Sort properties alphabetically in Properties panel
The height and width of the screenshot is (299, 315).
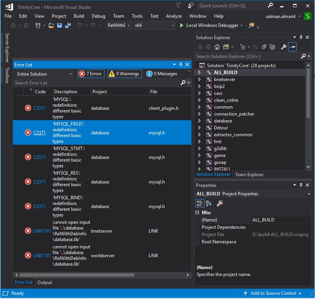click(209, 203)
